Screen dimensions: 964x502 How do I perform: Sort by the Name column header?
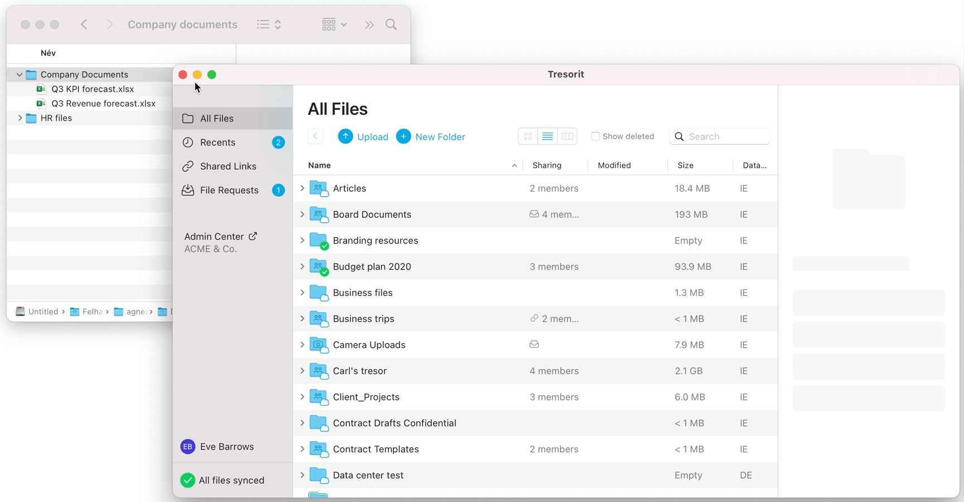coord(320,165)
